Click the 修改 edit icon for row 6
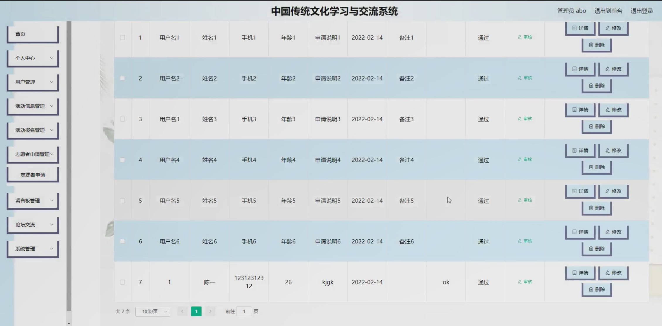This screenshot has width=662, height=326. 607,232
